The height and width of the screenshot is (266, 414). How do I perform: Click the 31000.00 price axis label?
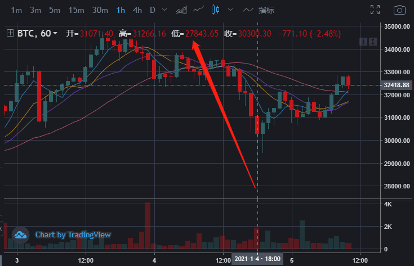[397, 118]
